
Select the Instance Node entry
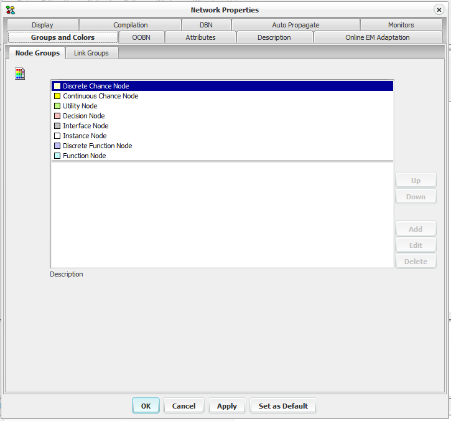click(222, 136)
